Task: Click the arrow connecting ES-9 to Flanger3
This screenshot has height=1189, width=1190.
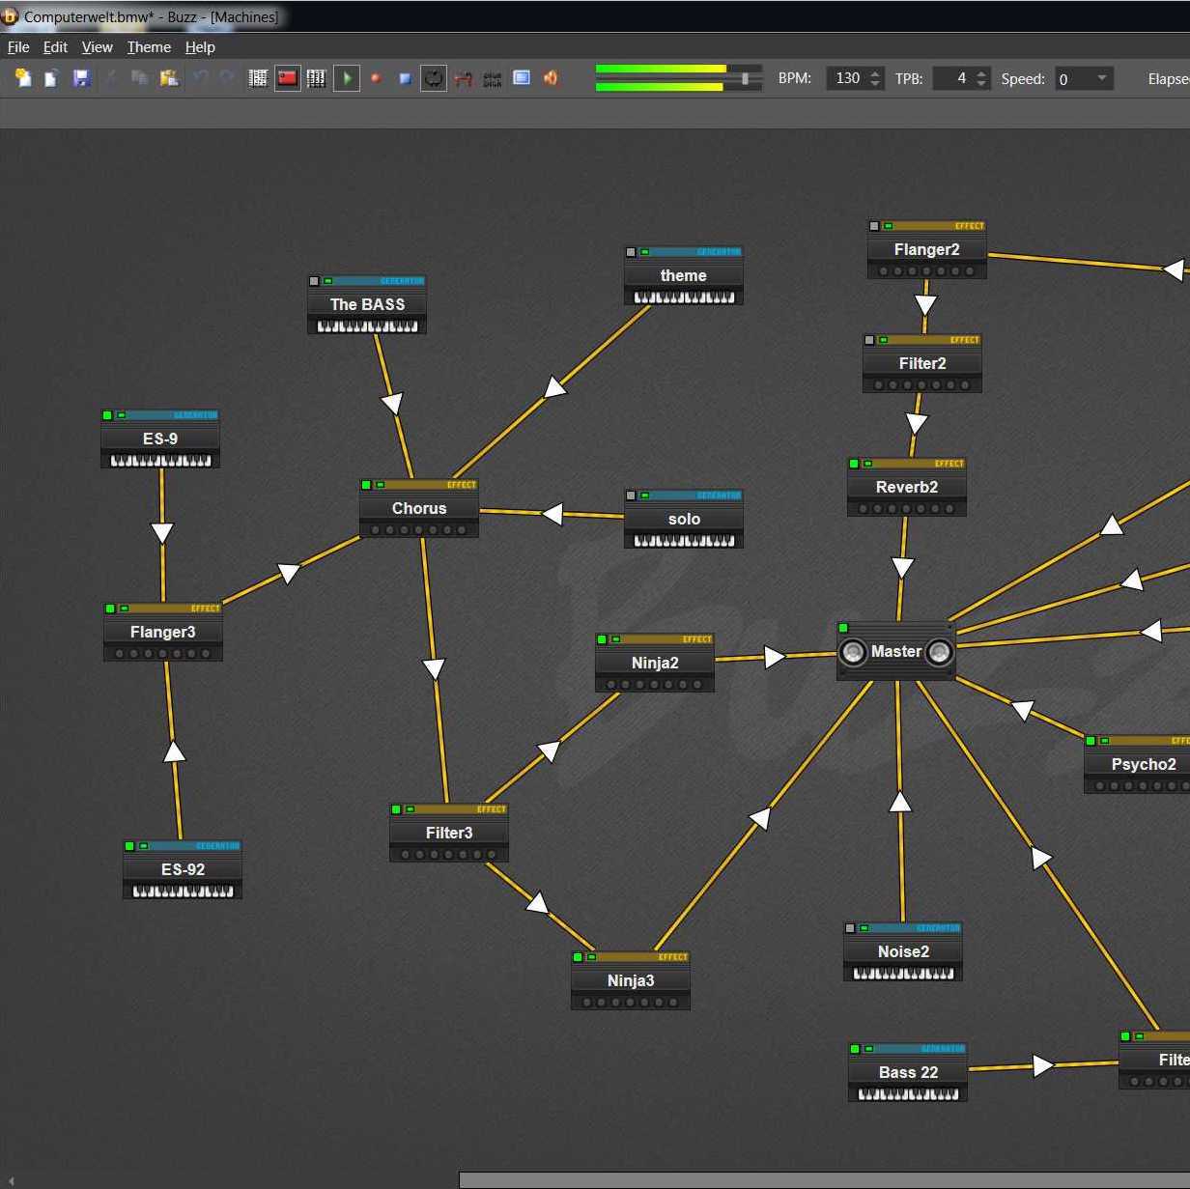Action: point(162,533)
